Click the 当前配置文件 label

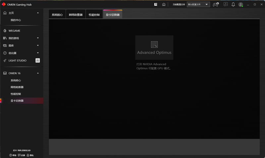(179, 5)
